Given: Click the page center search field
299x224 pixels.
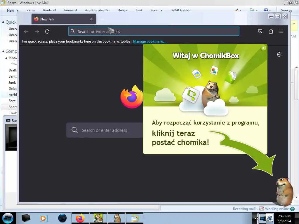Looking at the screenshot, I should tap(105, 130).
